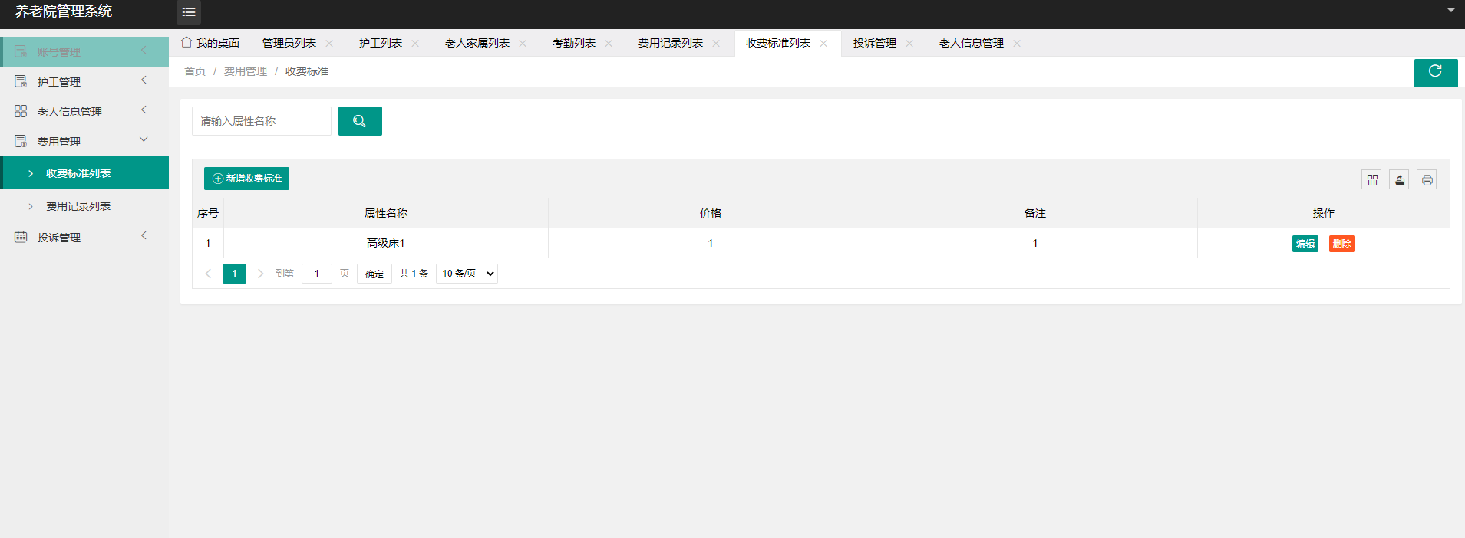Click the 养老院管理系统 title
The image size is (1465, 538).
64,11
